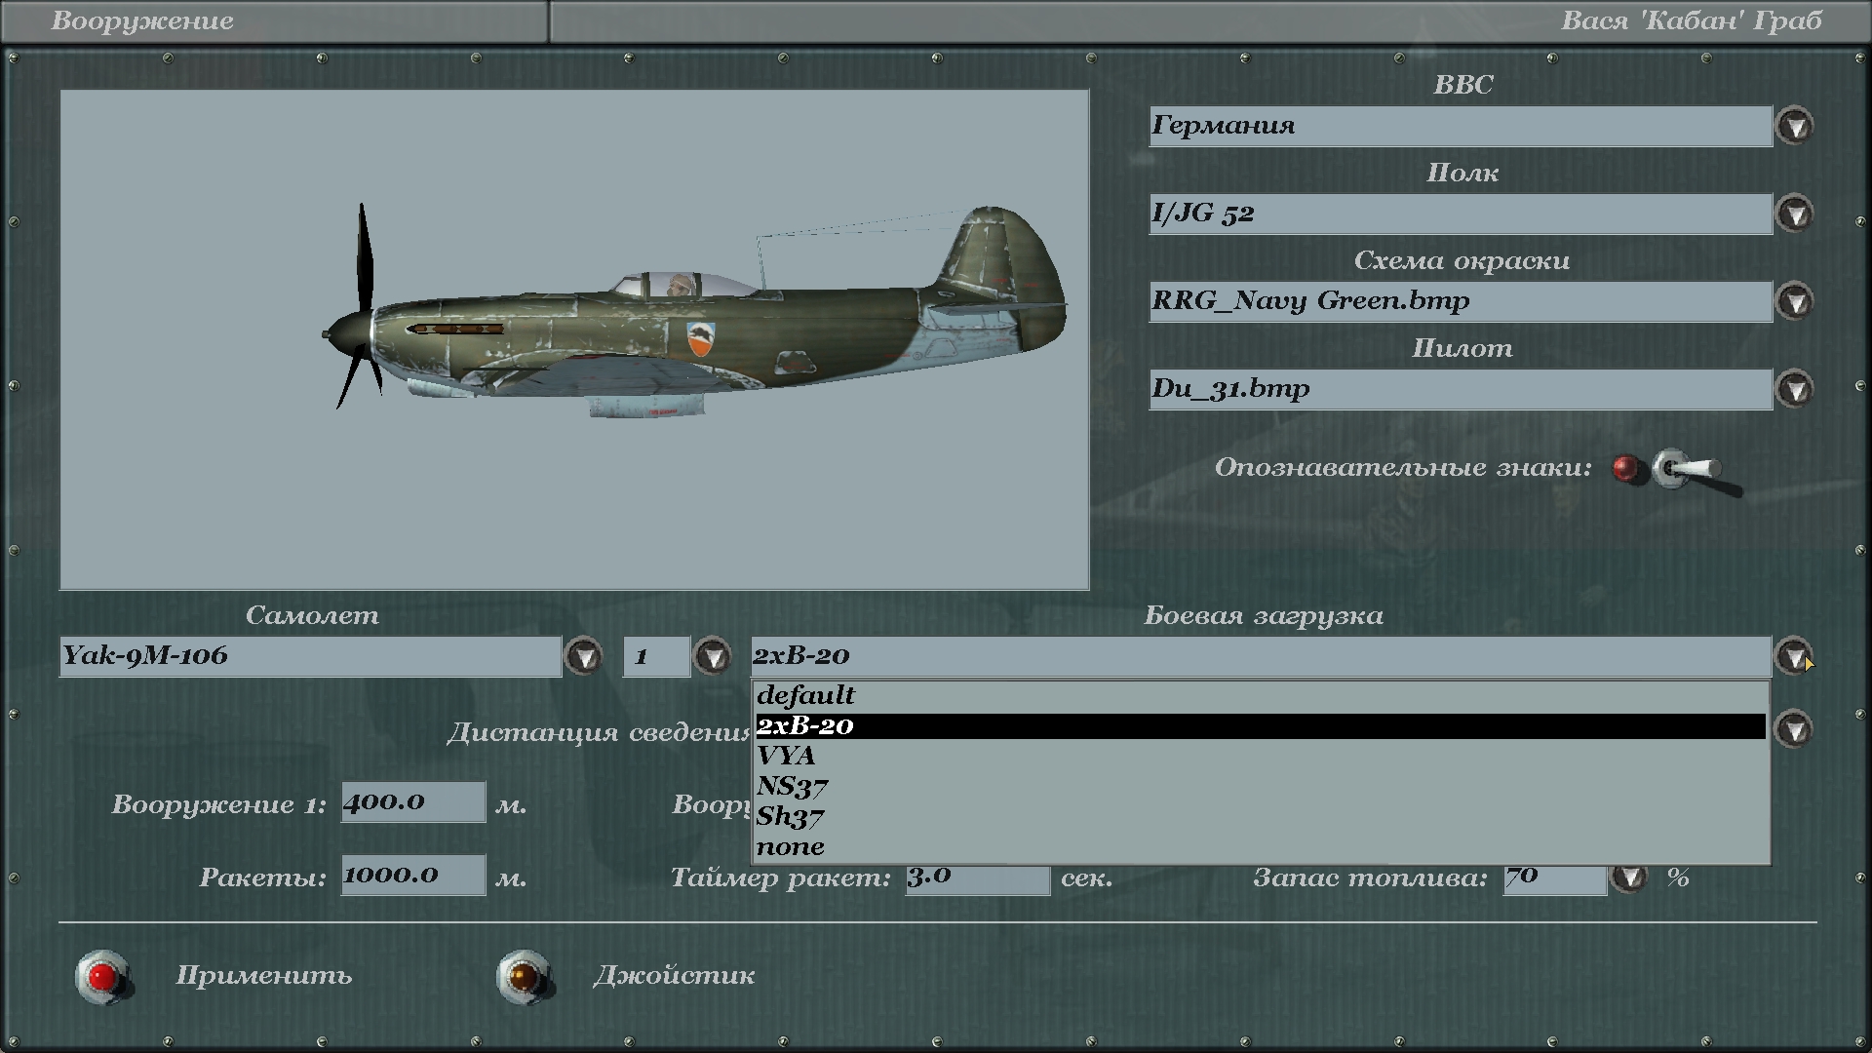This screenshot has width=1872, height=1053.
Task: Open Самолет aircraft dropdown arrow
Action: click(x=584, y=656)
